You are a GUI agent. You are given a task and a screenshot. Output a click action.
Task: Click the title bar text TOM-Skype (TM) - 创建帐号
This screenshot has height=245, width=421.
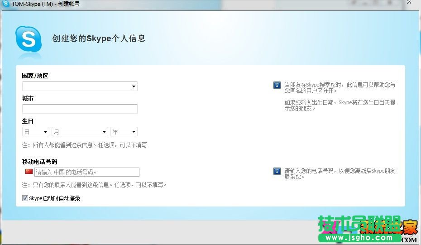pyautogui.click(x=46, y=4)
